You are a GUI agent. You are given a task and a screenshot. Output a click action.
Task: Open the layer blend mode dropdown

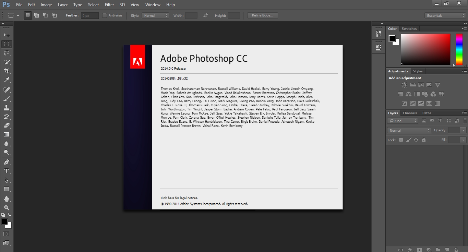pyautogui.click(x=409, y=130)
